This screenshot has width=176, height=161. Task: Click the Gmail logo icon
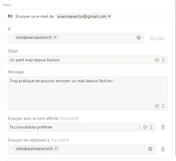click(x=10, y=17)
